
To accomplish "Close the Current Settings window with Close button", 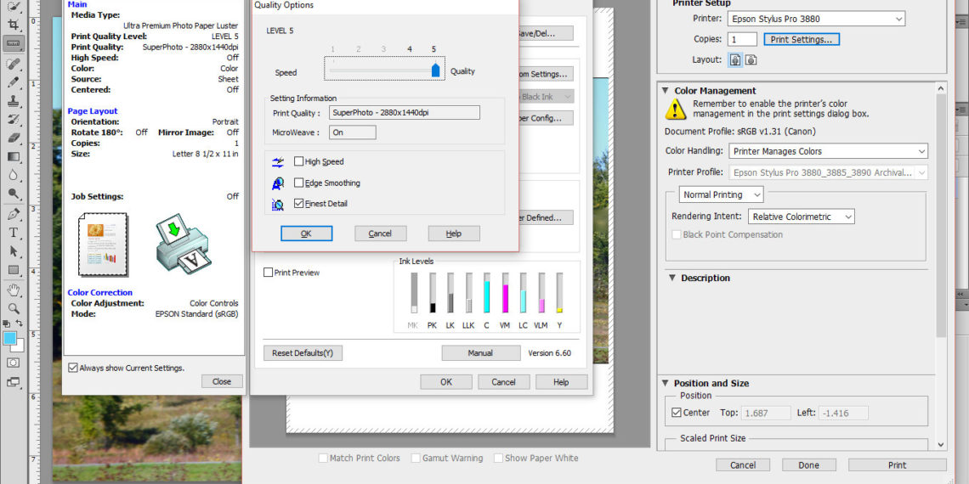I will tap(222, 381).
